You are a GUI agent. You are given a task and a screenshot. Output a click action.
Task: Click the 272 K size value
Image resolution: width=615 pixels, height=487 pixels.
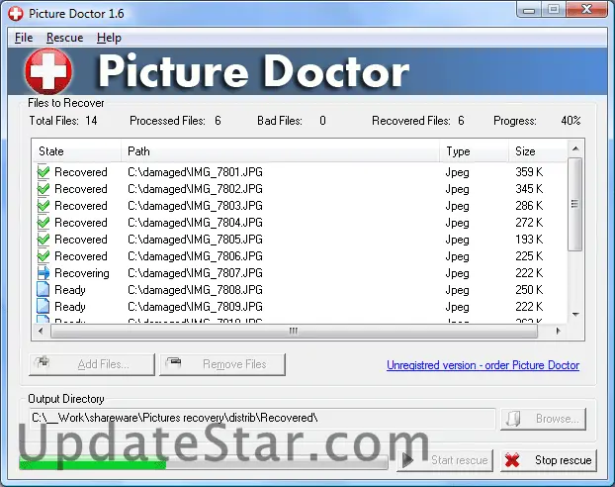(x=529, y=223)
